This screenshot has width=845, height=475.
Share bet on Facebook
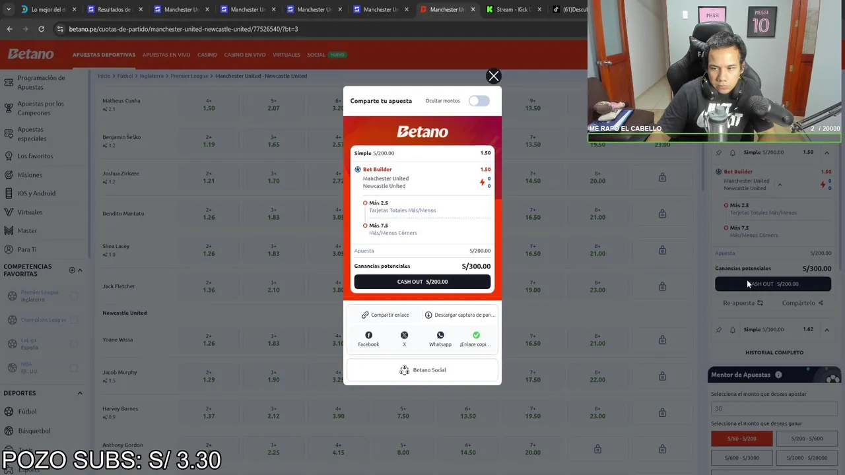[368, 339]
